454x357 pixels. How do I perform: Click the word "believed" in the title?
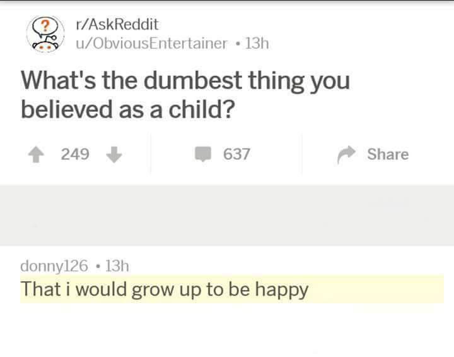point(57,109)
